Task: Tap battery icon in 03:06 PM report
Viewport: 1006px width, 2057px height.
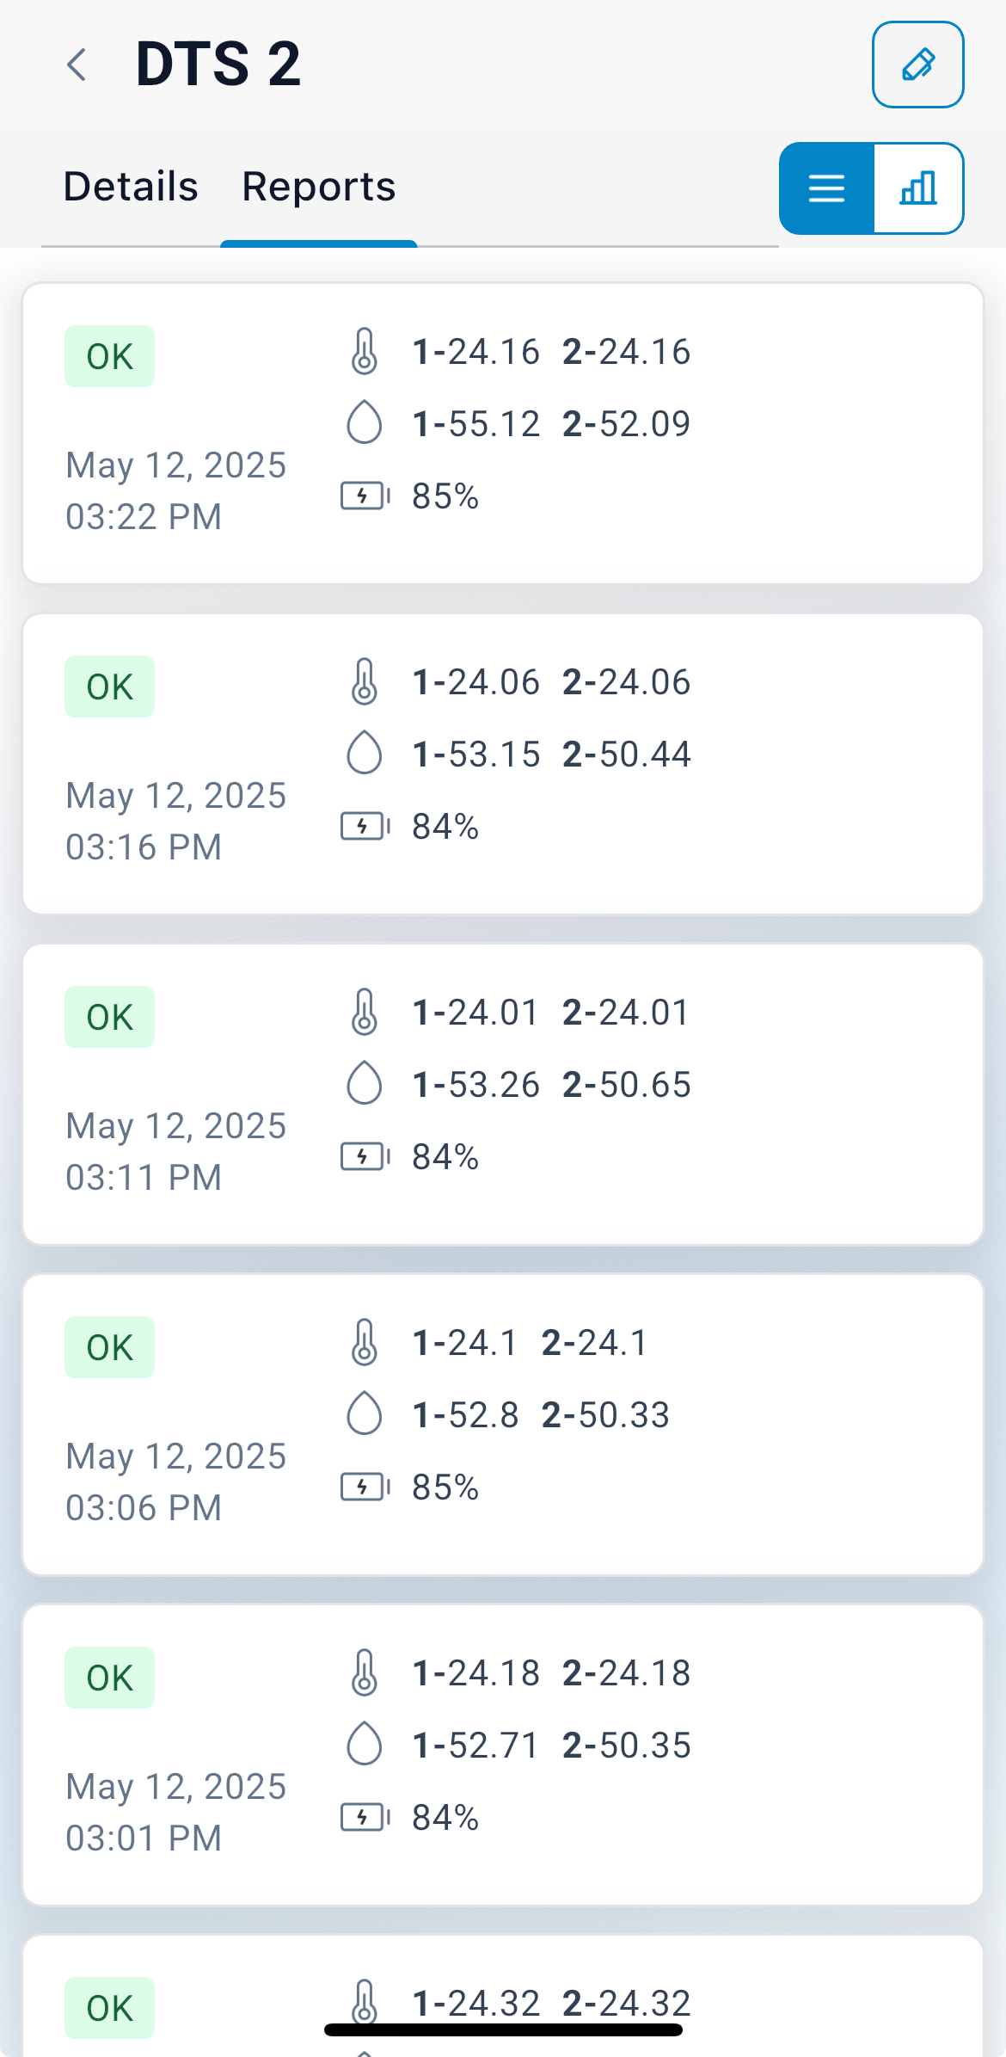Action: (365, 1487)
